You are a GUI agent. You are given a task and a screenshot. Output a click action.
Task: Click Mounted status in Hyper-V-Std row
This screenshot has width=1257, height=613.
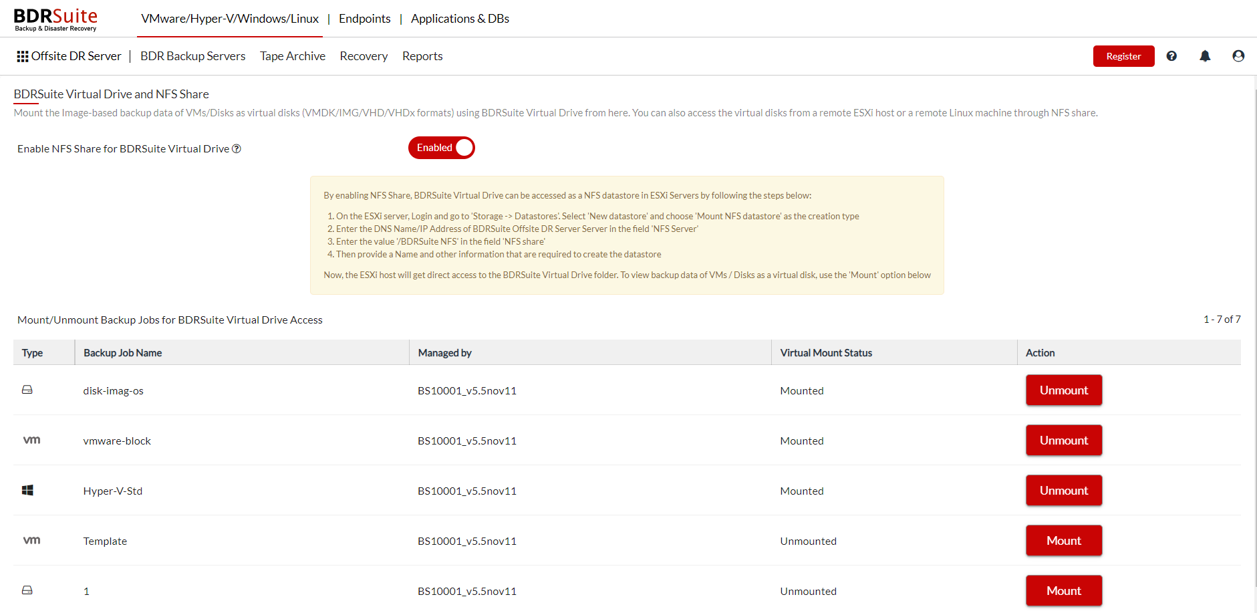[802, 491]
